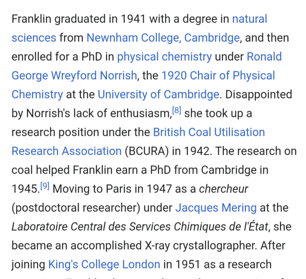Follow the Jacques Mering link
The image size is (306, 279).
(x=216, y=207)
